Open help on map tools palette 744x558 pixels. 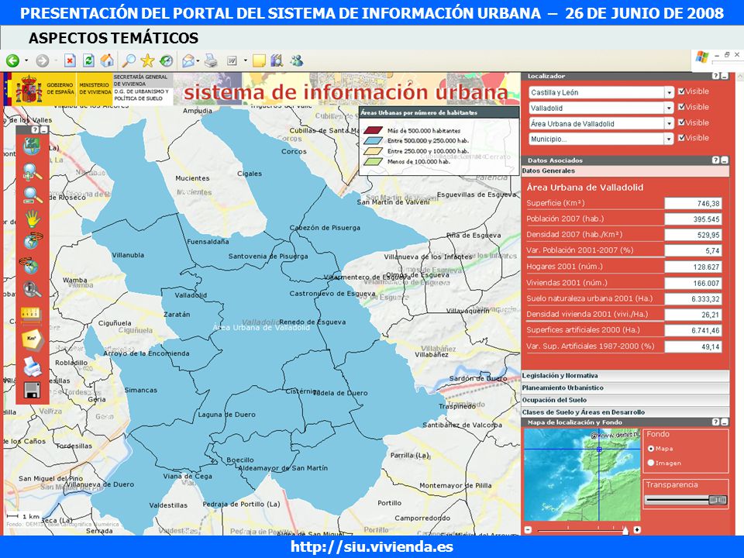click(36, 129)
